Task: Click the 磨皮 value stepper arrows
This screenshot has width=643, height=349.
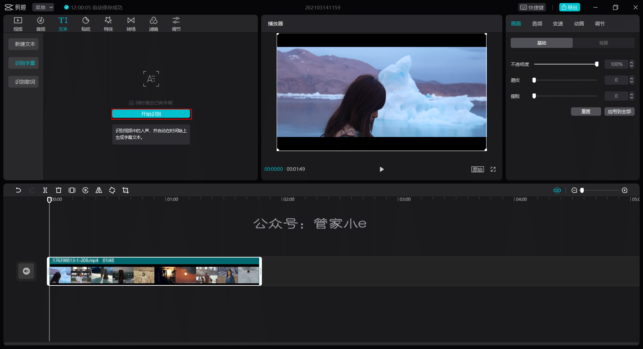Action: (x=632, y=80)
